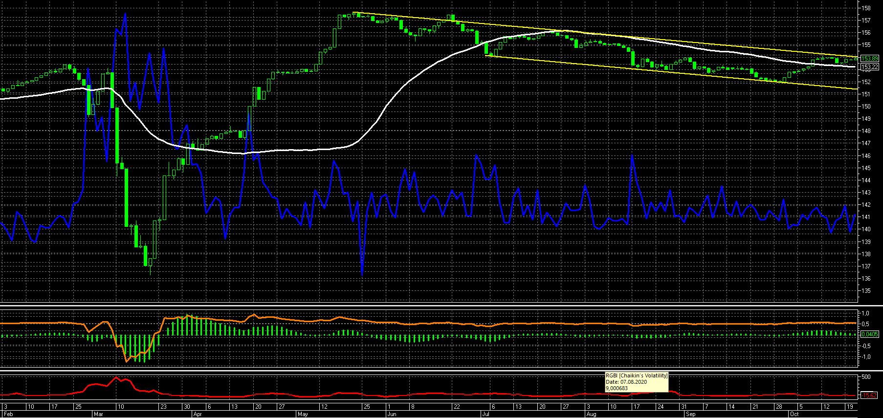The height and width of the screenshot is (418, 883).
Task: Select the Aug month label on time axis
Action: click(x=591, y=414)
